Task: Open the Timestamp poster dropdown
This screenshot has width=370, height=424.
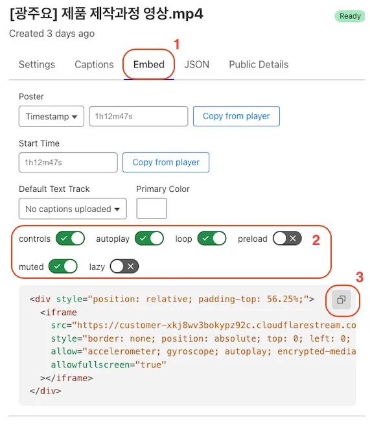Action: (x=51, y=116)
